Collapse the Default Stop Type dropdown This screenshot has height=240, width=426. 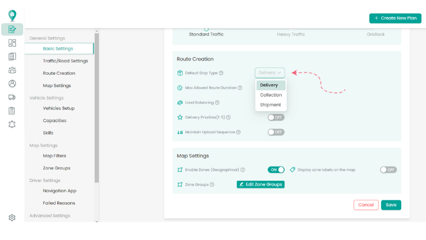pos(270,73)
